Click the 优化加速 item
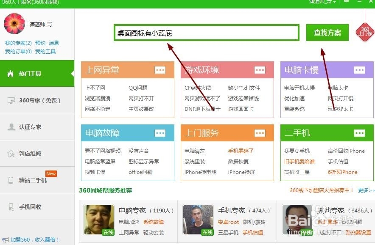375x245 pixels. point(294,99)
